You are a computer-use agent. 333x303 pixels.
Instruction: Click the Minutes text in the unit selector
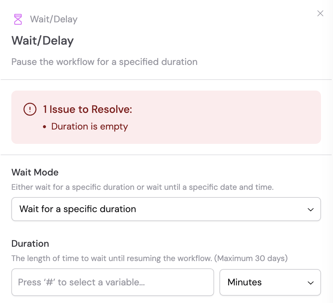(244, 282)
